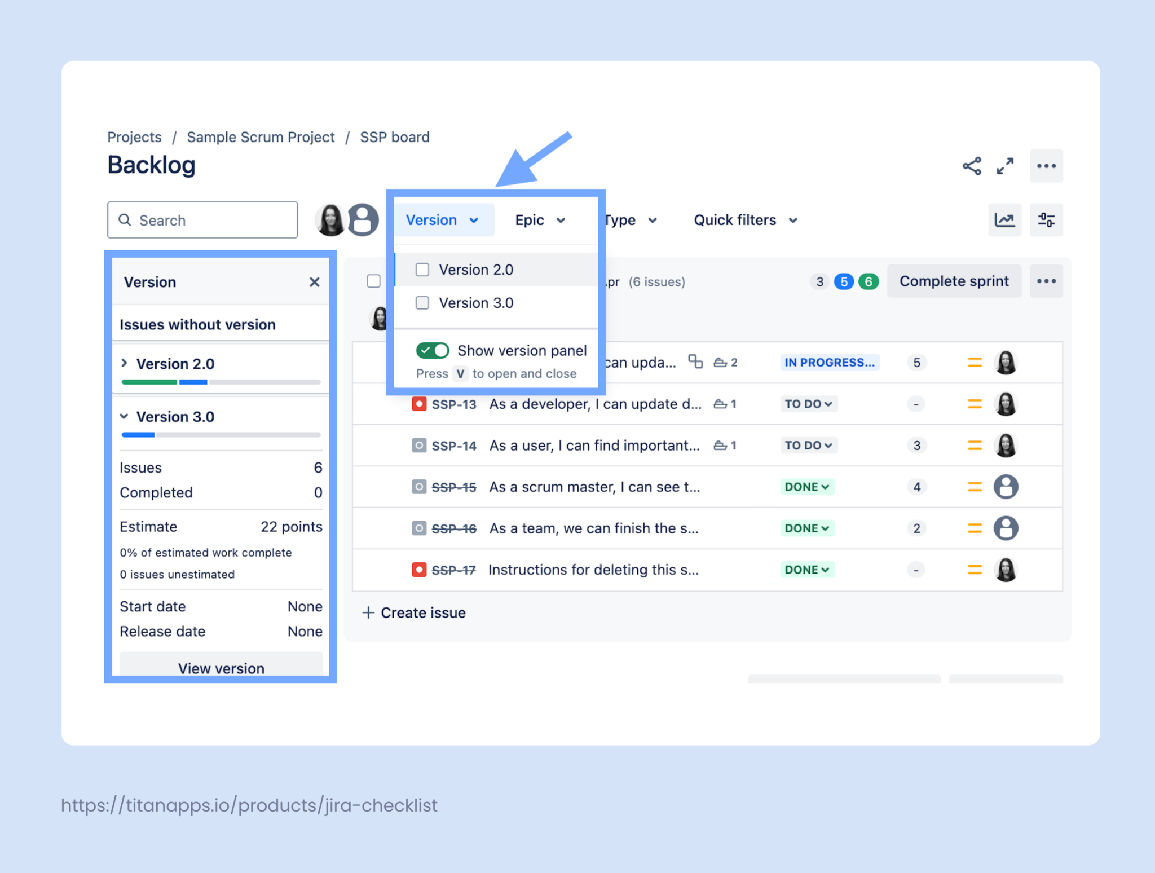This screenshot has height=873, width=1155.
Task: Click the share icon above Complete sprint
Action: click(x=971, y=166)
